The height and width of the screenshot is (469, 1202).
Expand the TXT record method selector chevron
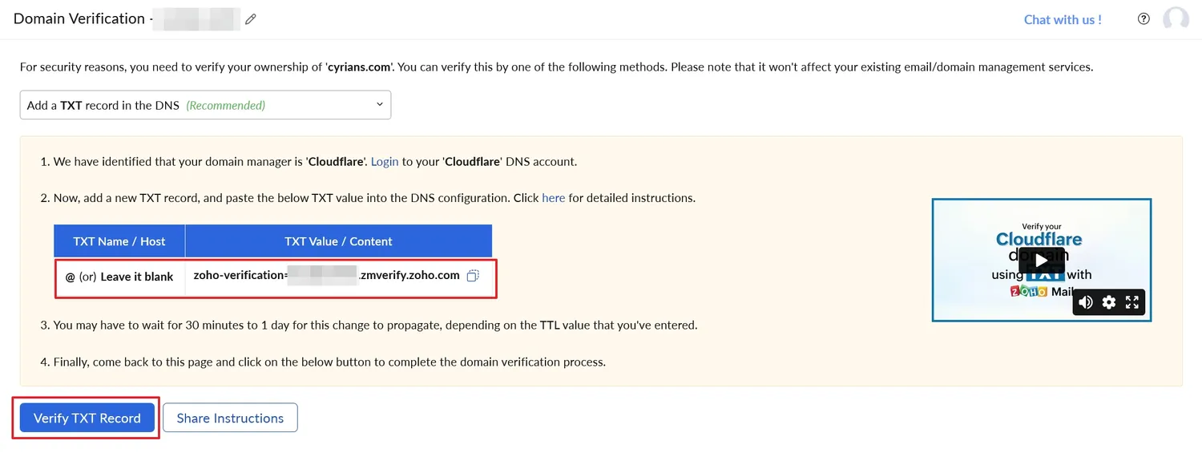(379, 104)
